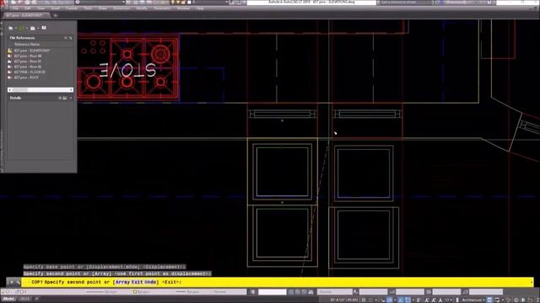Choose the Undo option in command line
Screen dimensions: 540x303
150,282
